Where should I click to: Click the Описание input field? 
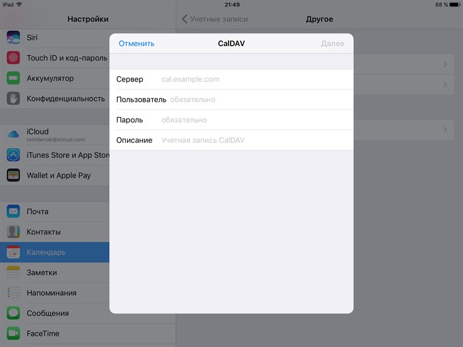231,140
